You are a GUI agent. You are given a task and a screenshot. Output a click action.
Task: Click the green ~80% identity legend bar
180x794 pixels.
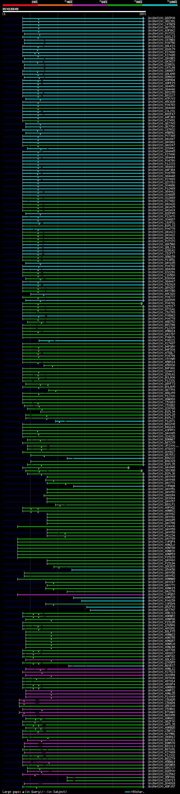click(x=125, y=5)
